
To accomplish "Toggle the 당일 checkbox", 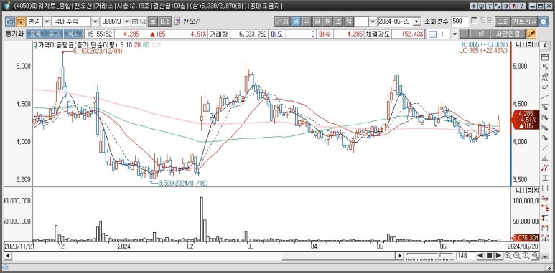I will pyautogui.click(x=475, y=20).
